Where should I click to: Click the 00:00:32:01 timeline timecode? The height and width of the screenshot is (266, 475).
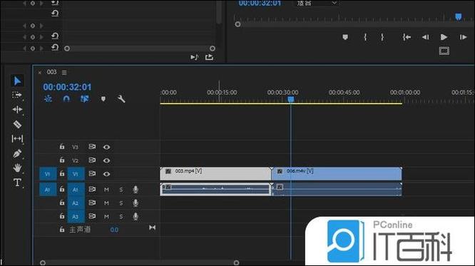67,87
